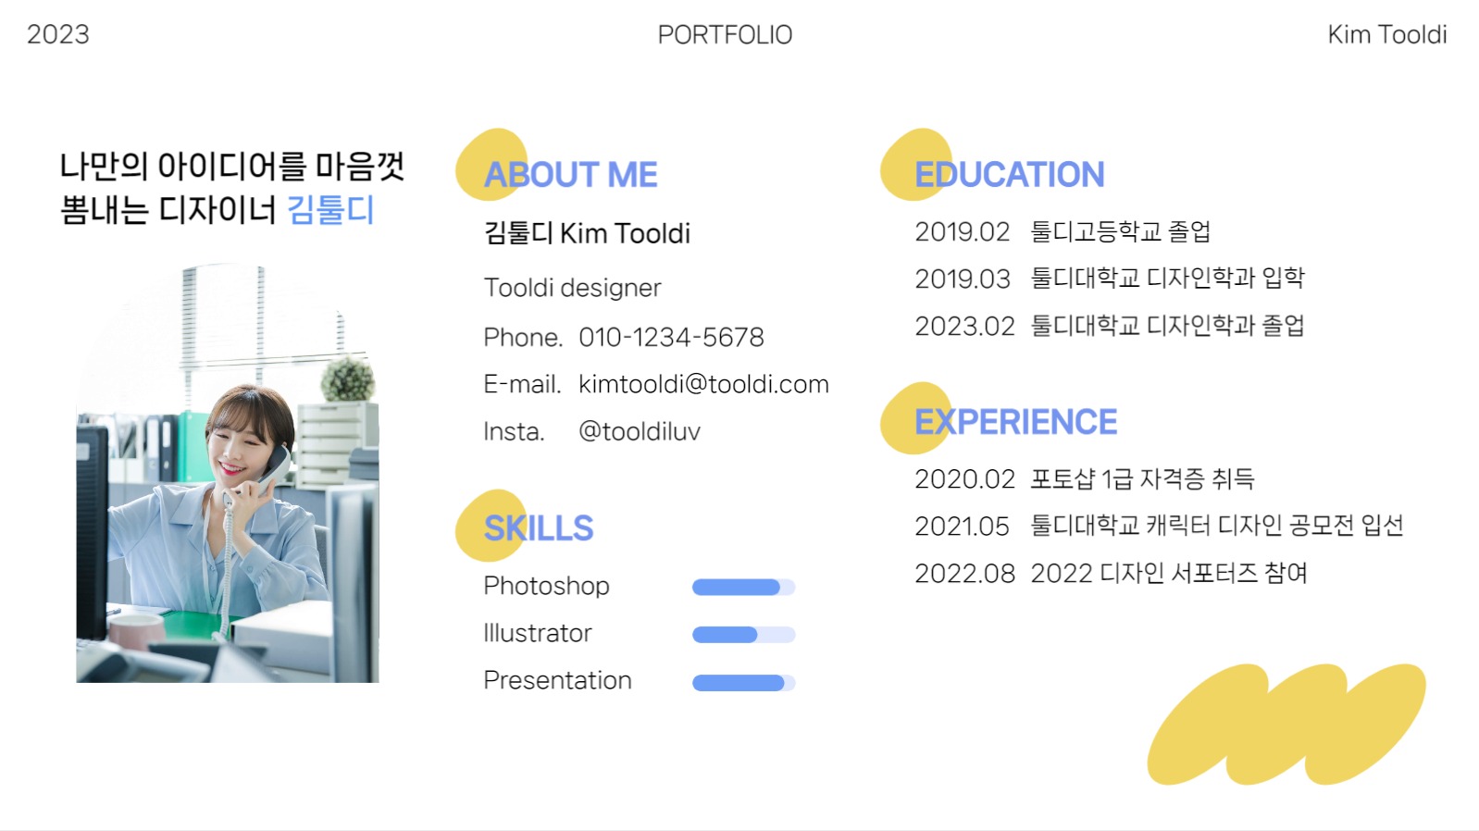The width and height of the screenshot is (1479, 831).
Task: Select the Illustrator skill progress bar
Action: click(743, 635)
